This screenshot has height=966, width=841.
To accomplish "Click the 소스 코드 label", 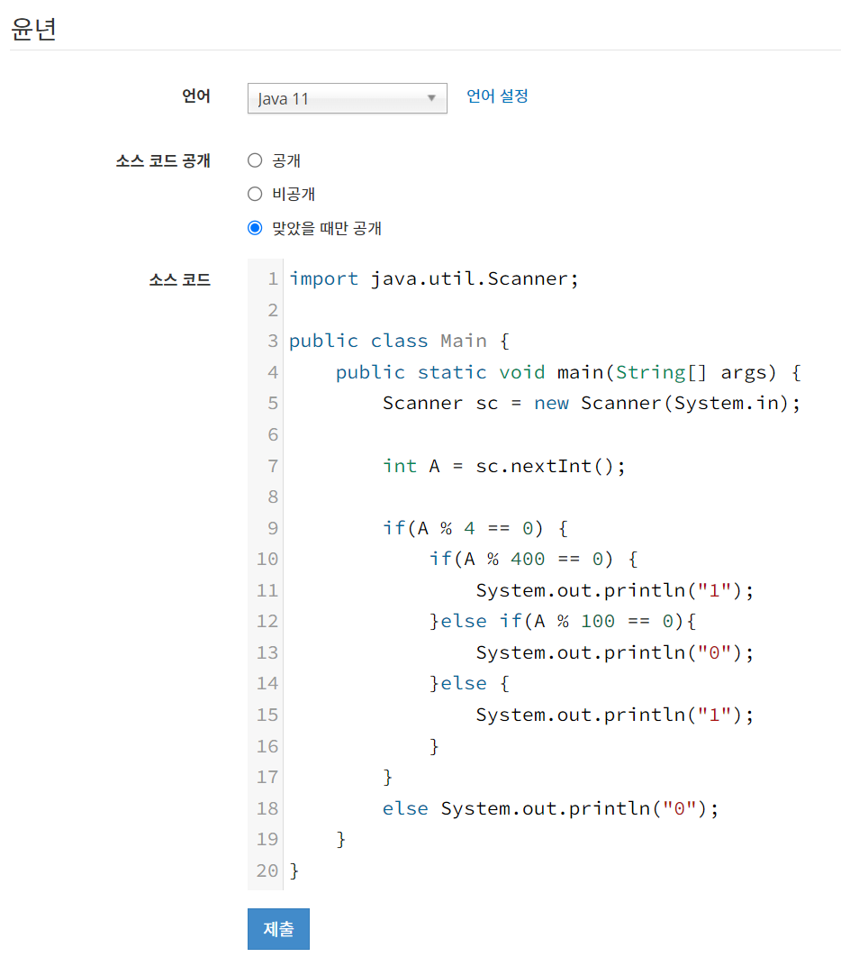I will [180, 279].
